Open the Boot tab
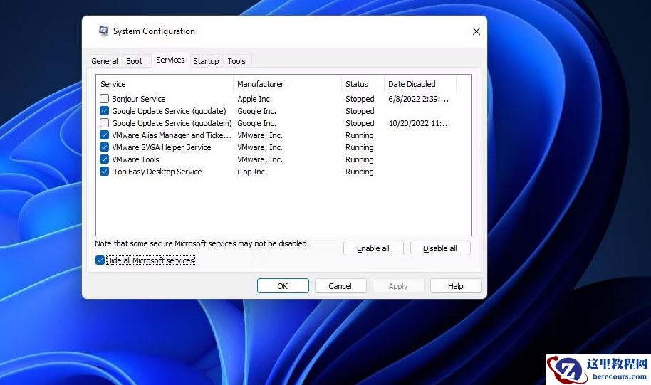The width and height of the screenshot is (651, 385). [x=134, y=61]
